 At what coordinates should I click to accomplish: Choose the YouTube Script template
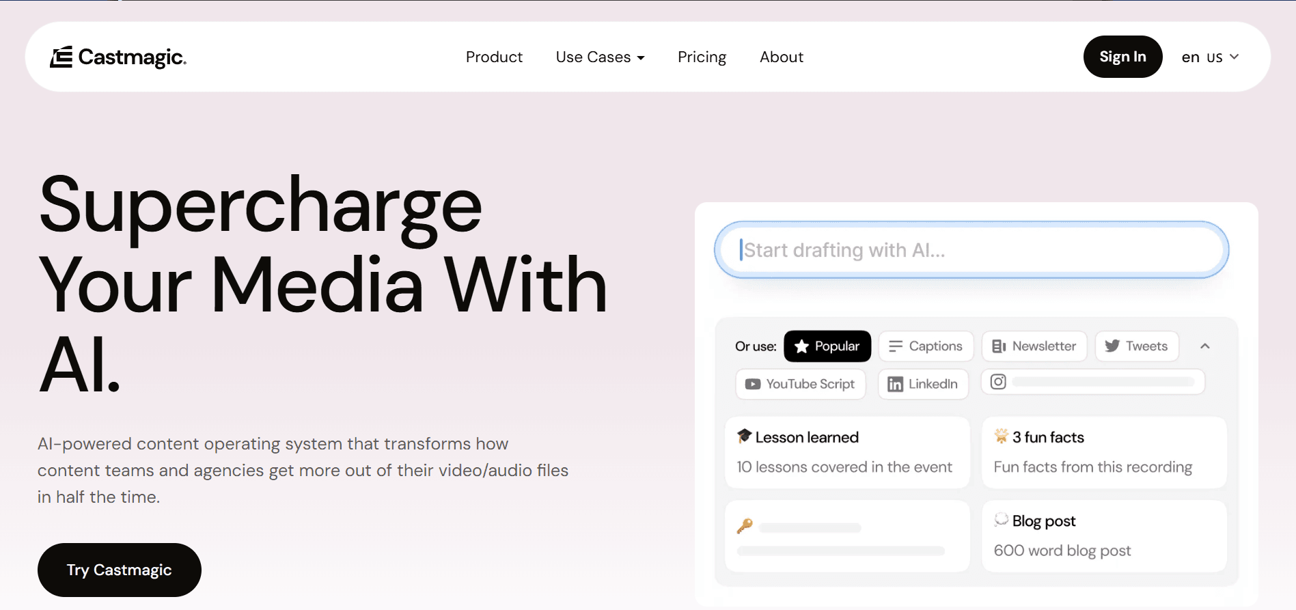click(801, 384)
